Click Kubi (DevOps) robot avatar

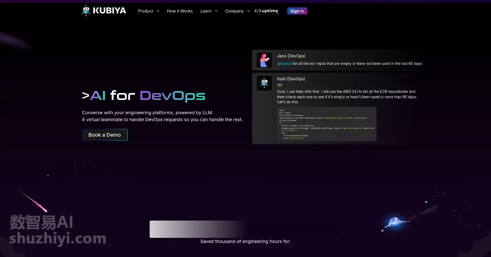(264, 83)
